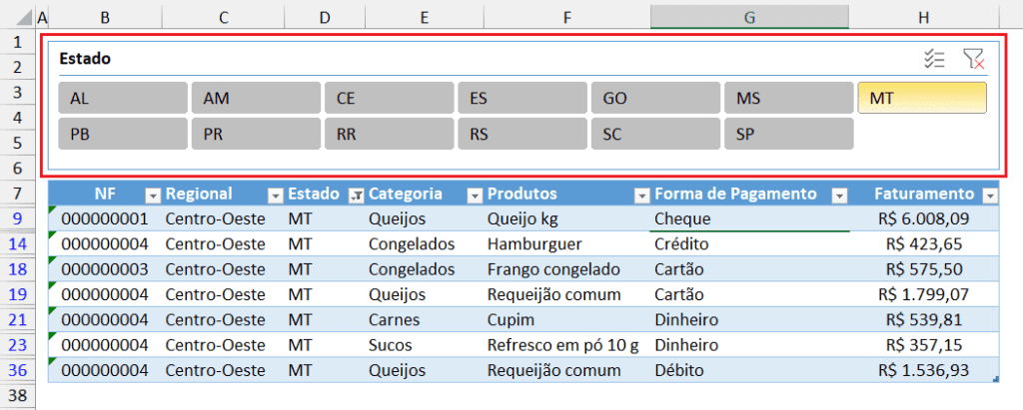Open the active Estado column filter

(x=355, y=195)
